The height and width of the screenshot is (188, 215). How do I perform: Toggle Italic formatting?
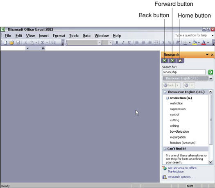pos(123,43)
